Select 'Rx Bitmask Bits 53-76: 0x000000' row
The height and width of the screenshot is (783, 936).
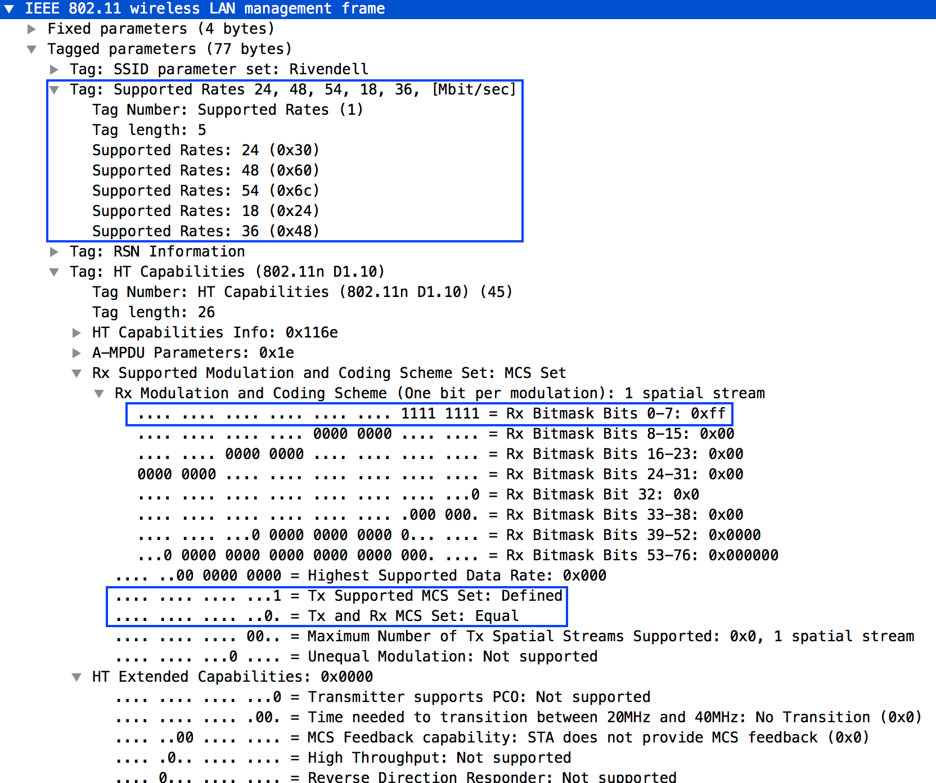(x=458, y=555)
